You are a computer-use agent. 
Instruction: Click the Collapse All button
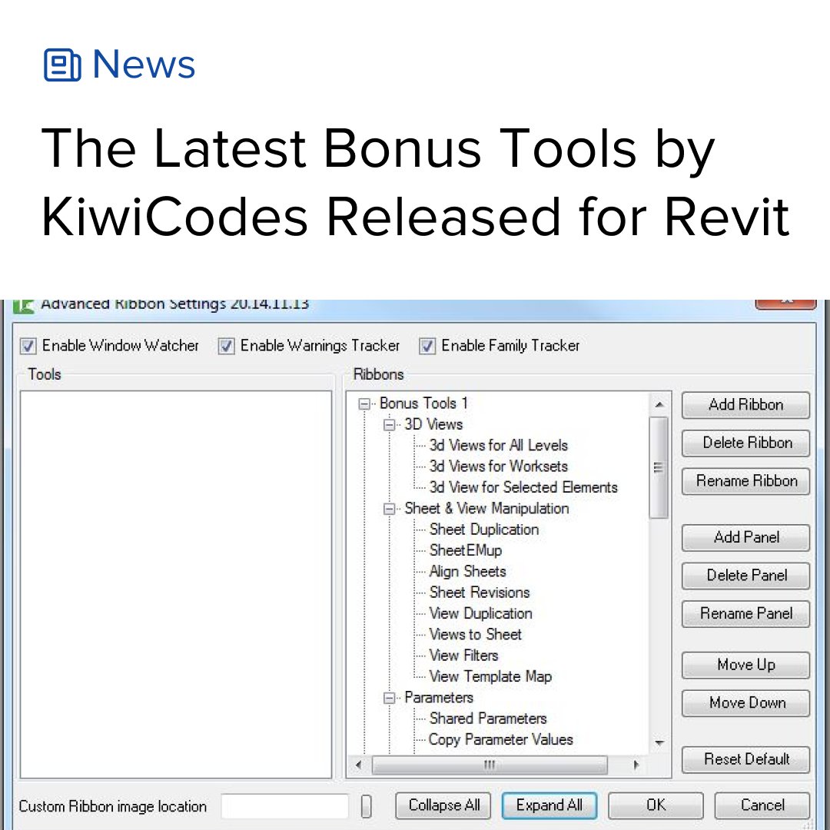coord(443,805)
